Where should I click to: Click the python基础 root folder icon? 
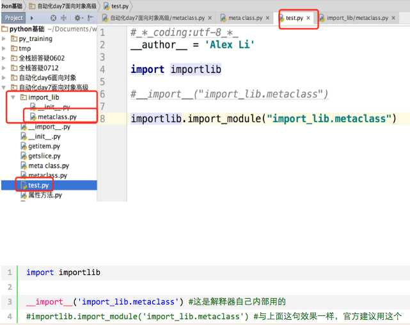[x=4, y=29]
